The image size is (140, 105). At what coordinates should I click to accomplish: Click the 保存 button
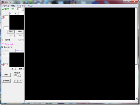click(x=6, y=74)
